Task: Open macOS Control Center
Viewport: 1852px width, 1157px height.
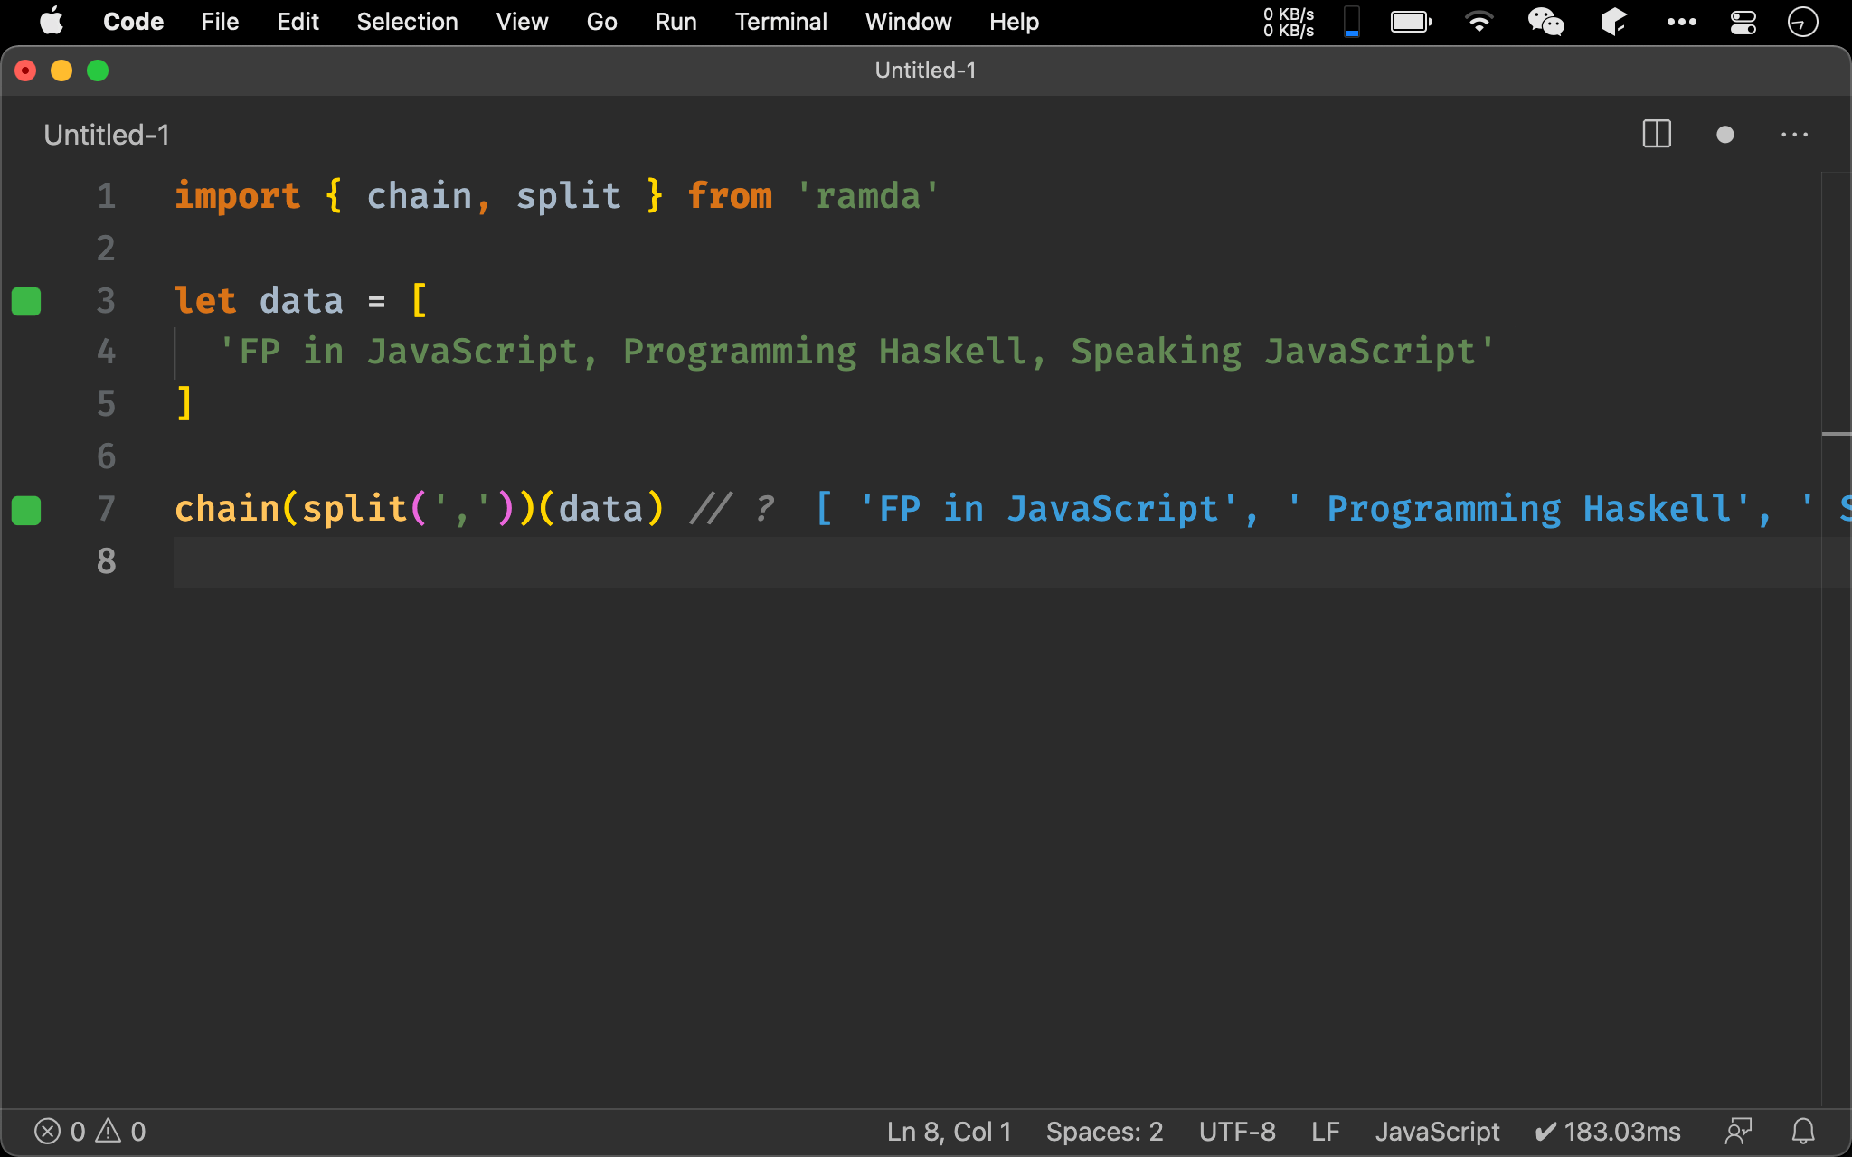Action: [x=1743, y=21]
